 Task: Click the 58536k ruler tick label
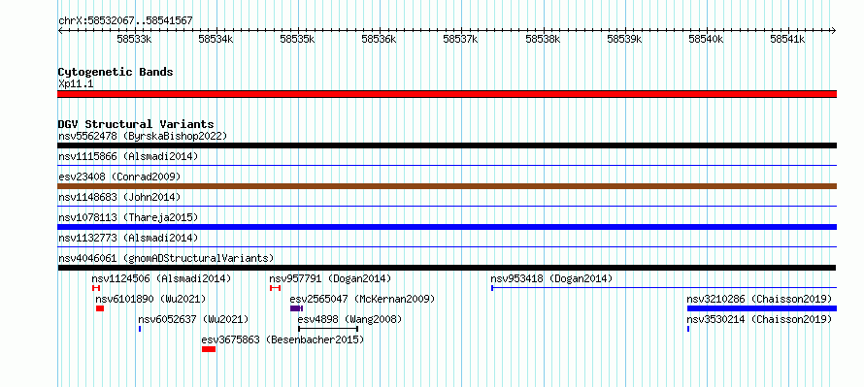point(380,39)
